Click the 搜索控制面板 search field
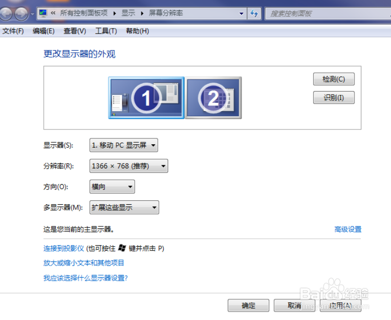The image size is (391, 320). coord(328,13)
